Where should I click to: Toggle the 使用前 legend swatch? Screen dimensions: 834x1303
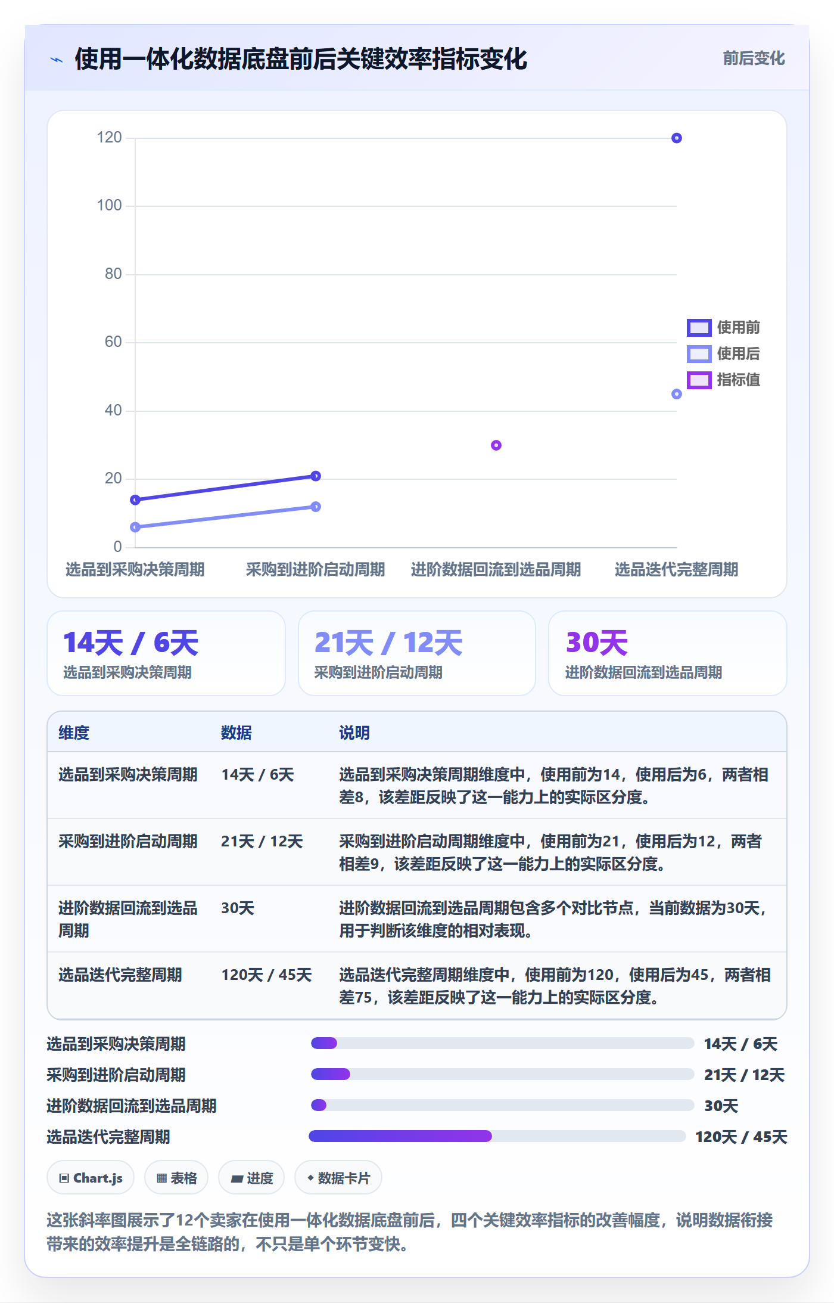click(699, 327)
